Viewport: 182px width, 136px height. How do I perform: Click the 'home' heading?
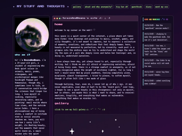pos(59,24)
